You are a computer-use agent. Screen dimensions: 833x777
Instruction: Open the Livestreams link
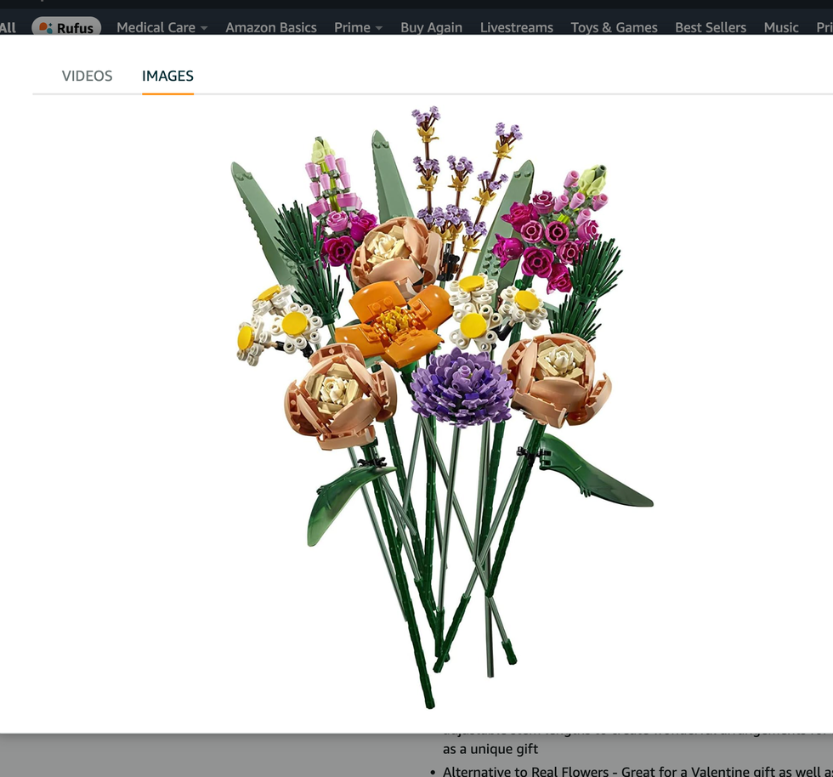[x=517, y=28]
